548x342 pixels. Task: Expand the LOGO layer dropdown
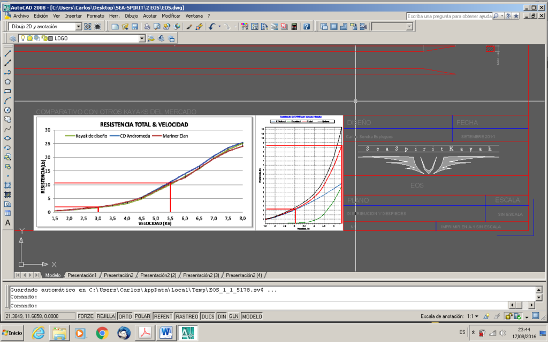click(x=142, y=38)
